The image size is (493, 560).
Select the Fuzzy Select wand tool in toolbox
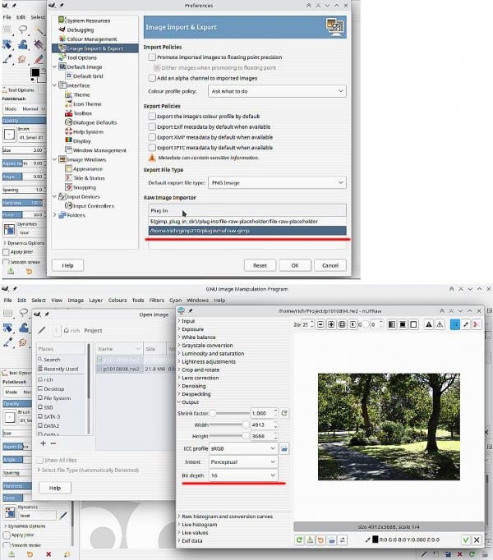pos(39,30)
